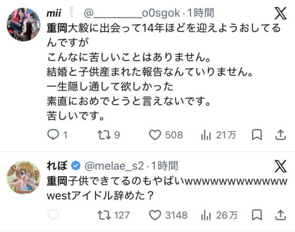Like mii's tweet with 508 likes
Image resolution: width=295 pixels, height=232 pixels.
(155, 135)
